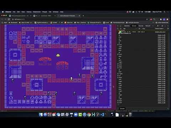Select the second browser tab
The image size is (171, 128).
[44, 16]
